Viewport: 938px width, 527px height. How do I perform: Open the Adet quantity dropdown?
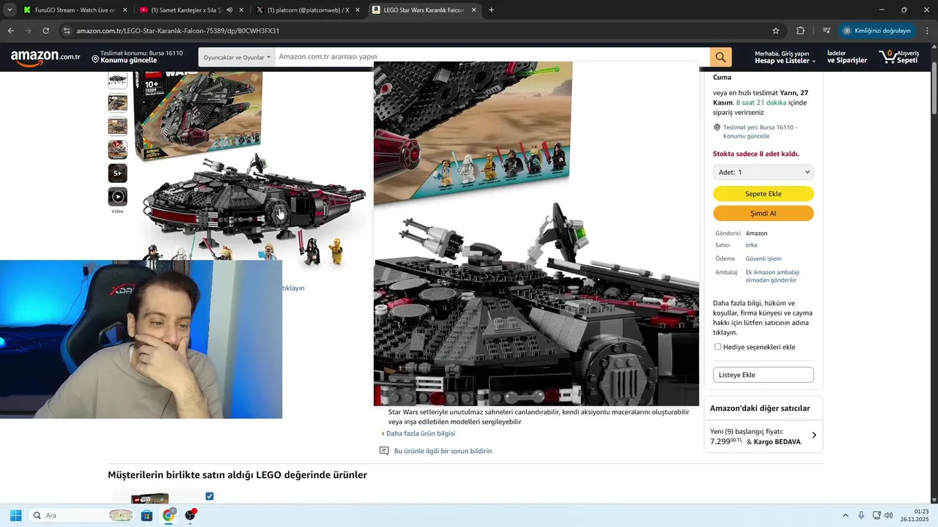click(x=763, y=173)
